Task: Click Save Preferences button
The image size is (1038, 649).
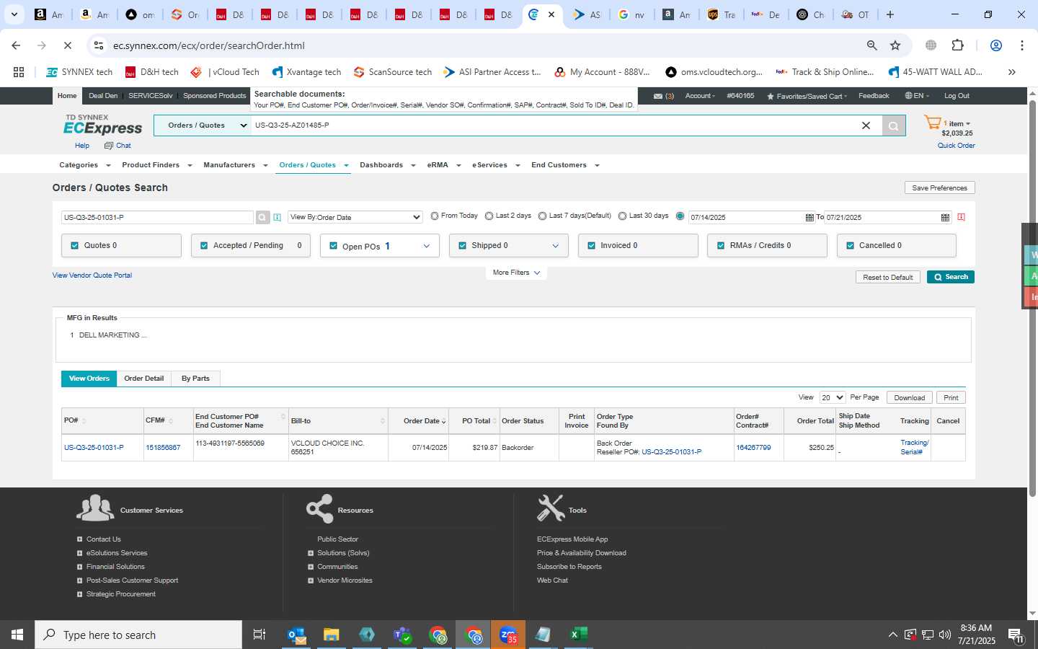Action: point(939,187)
